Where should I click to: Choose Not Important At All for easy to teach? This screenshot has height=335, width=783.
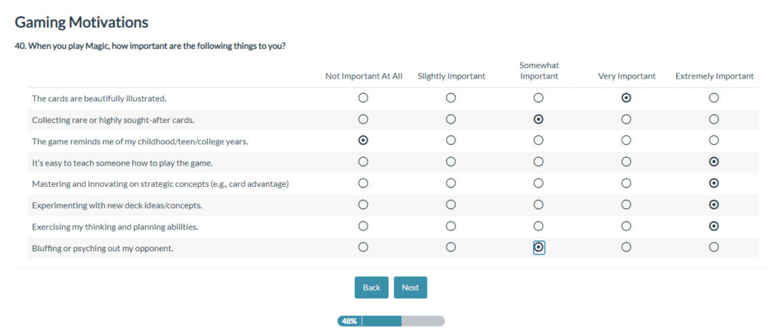click(363, 162)
